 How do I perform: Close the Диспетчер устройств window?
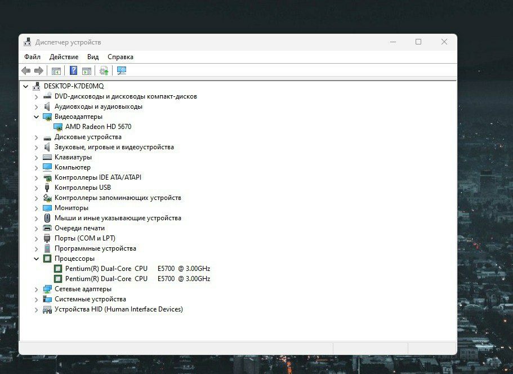[x=444, y=42]
